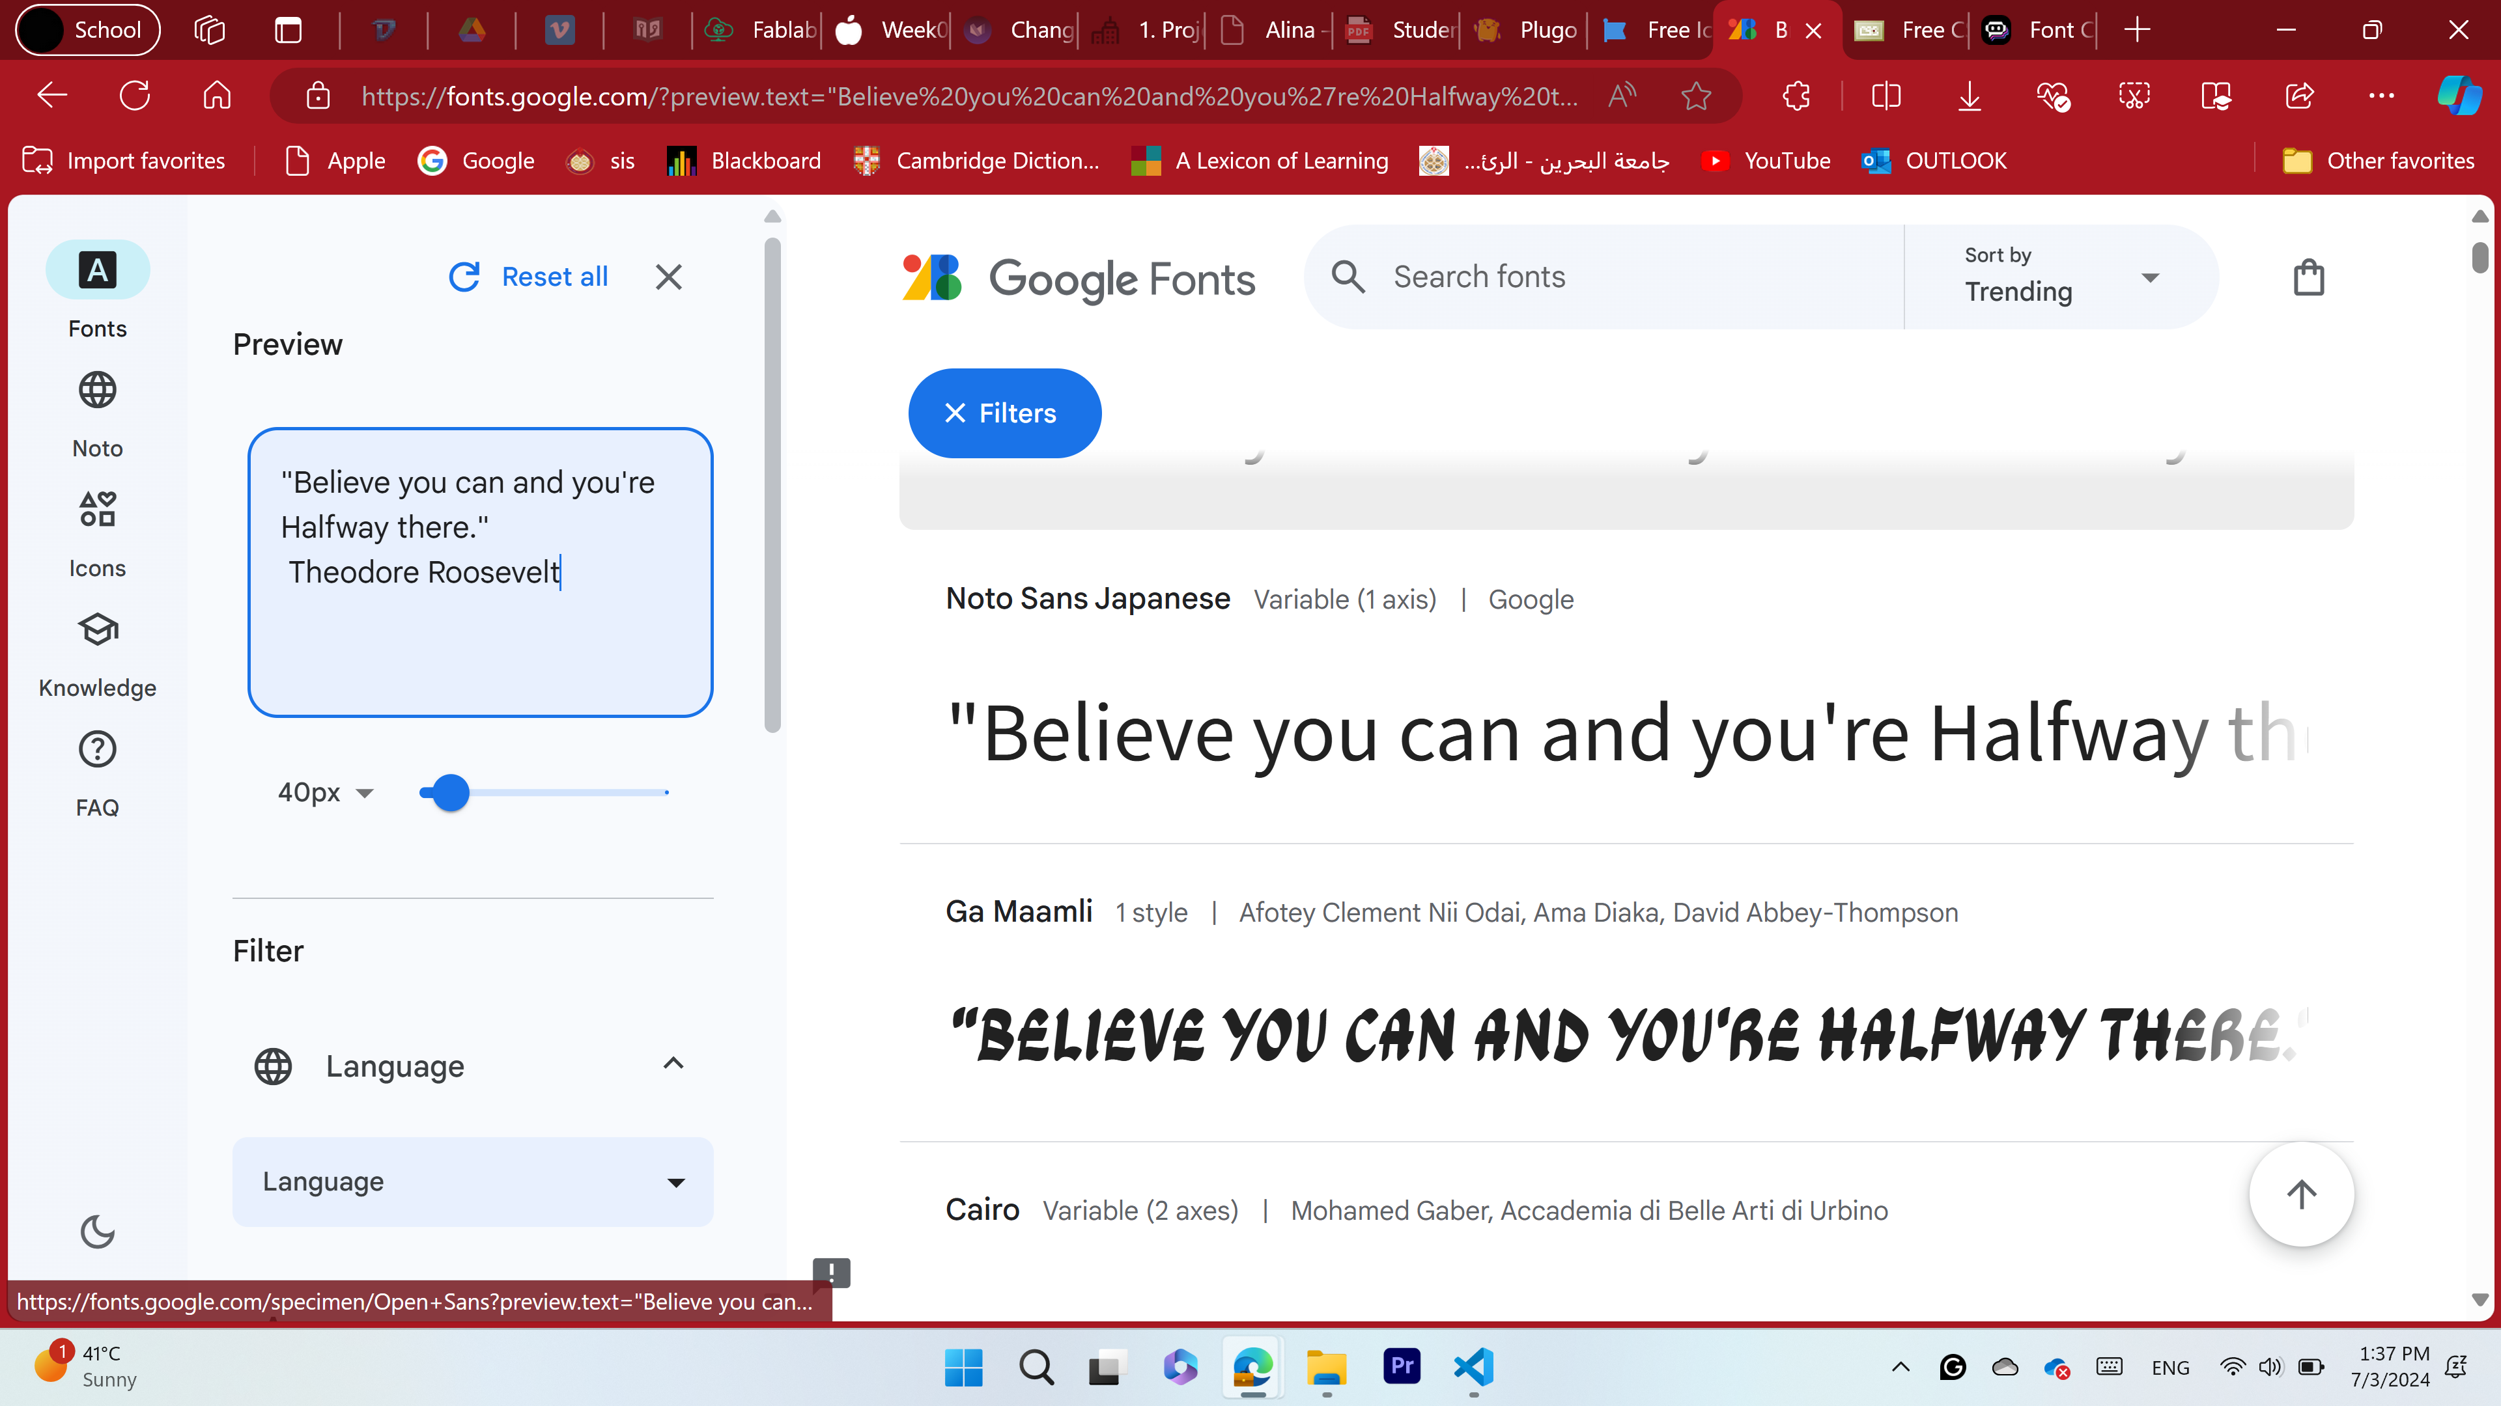
Task: Collapse the Language filter section
Action: point(673,1064)
